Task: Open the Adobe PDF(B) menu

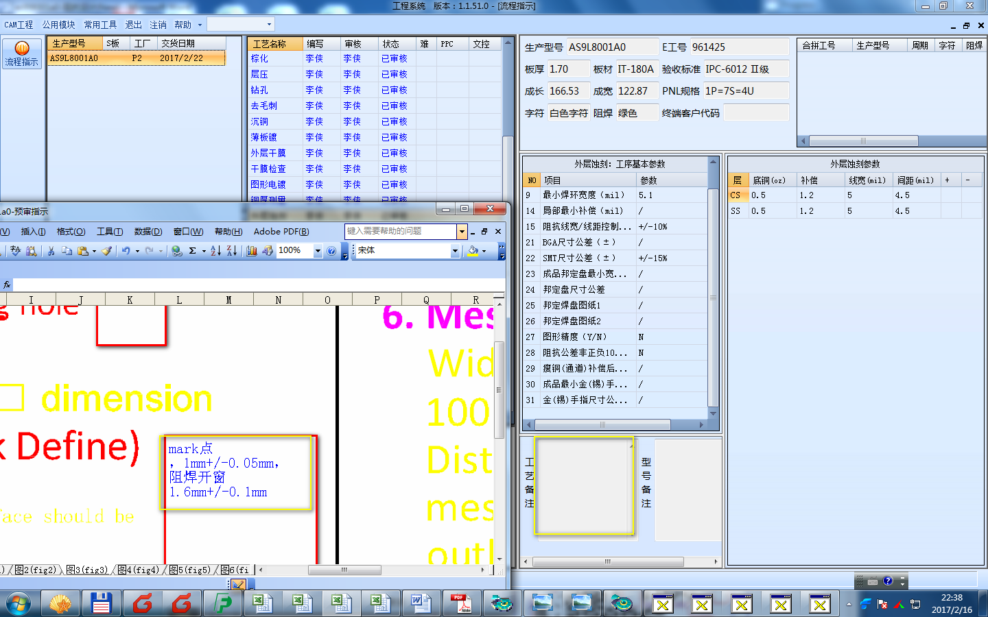Action: coord(281,232)
